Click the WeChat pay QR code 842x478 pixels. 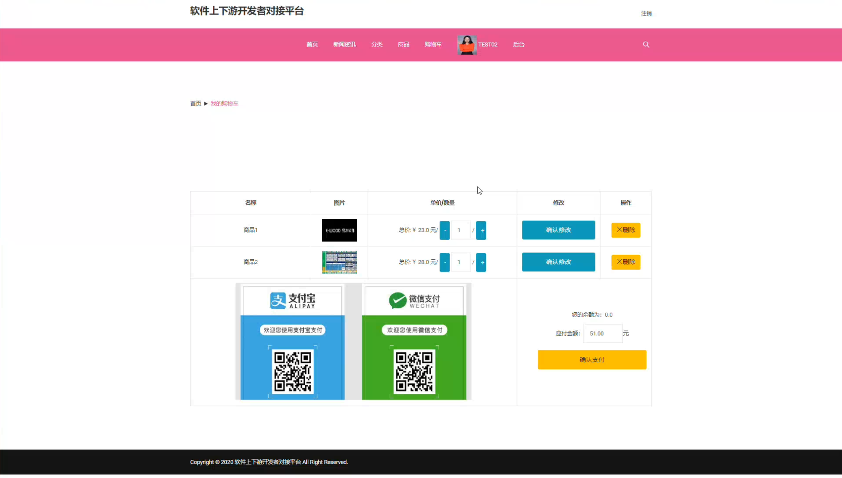414,372
